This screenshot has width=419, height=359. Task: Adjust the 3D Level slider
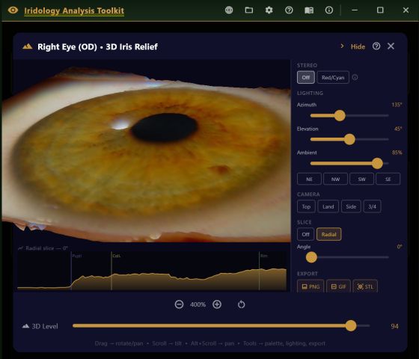click(x=351, y=325)
